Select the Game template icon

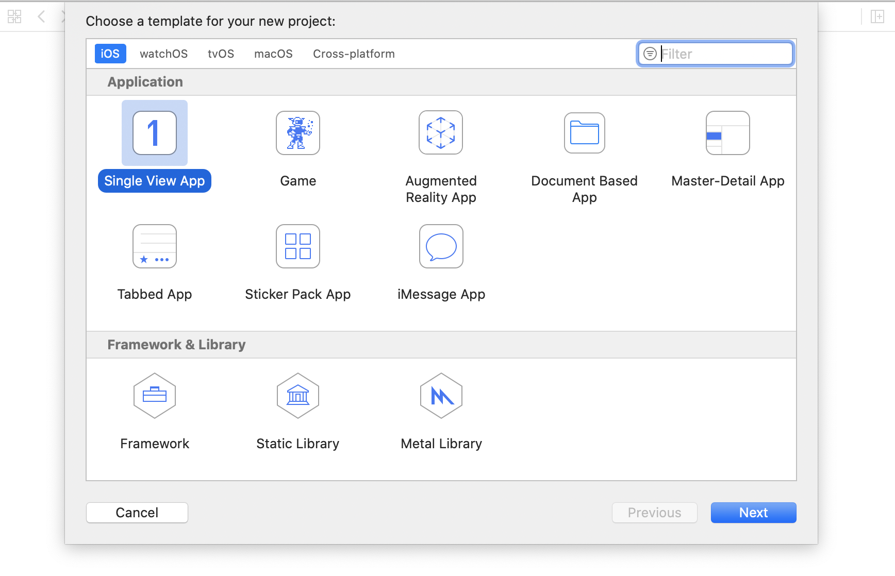tap(297, 133)
